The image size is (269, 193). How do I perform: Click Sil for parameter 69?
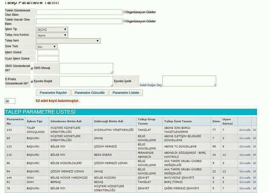(254, 138)
